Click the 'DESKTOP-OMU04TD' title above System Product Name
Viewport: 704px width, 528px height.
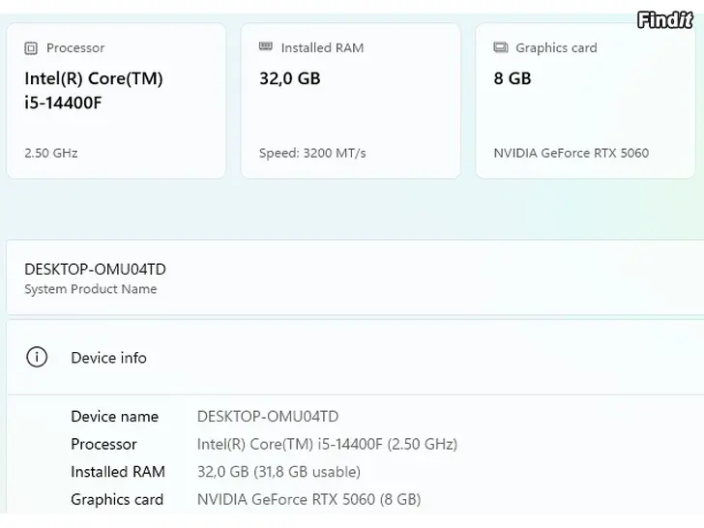click(95, 270)
